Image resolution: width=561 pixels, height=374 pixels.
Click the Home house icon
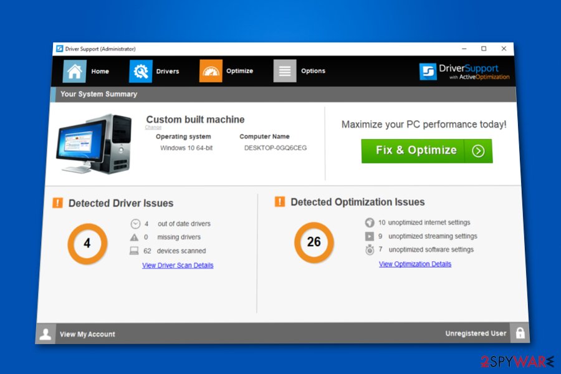74,71
